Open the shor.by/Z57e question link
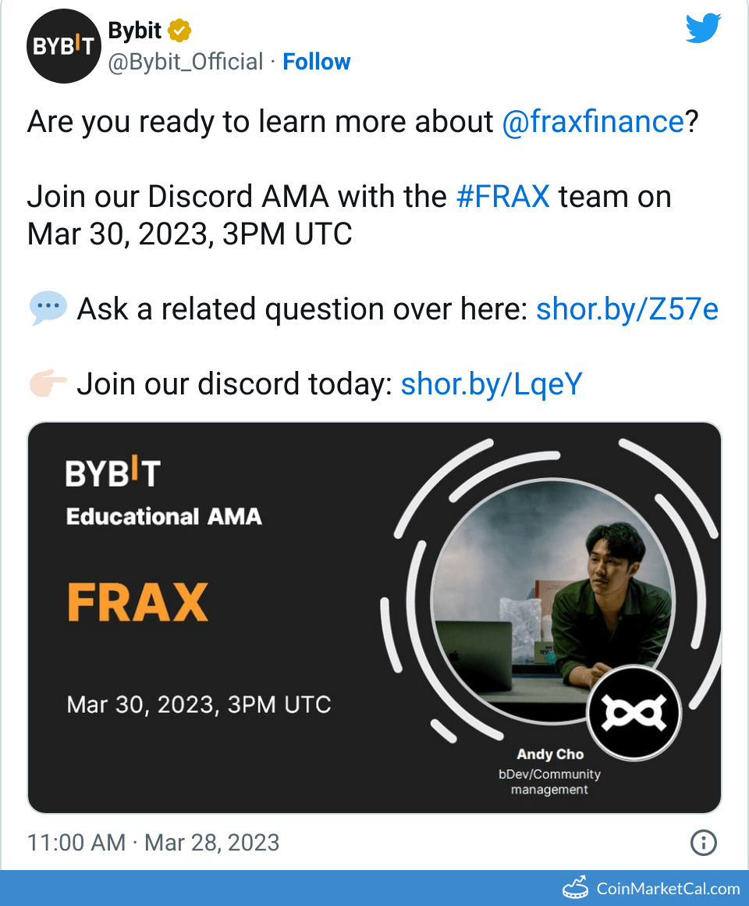749x906 pixels. point(627,310)
